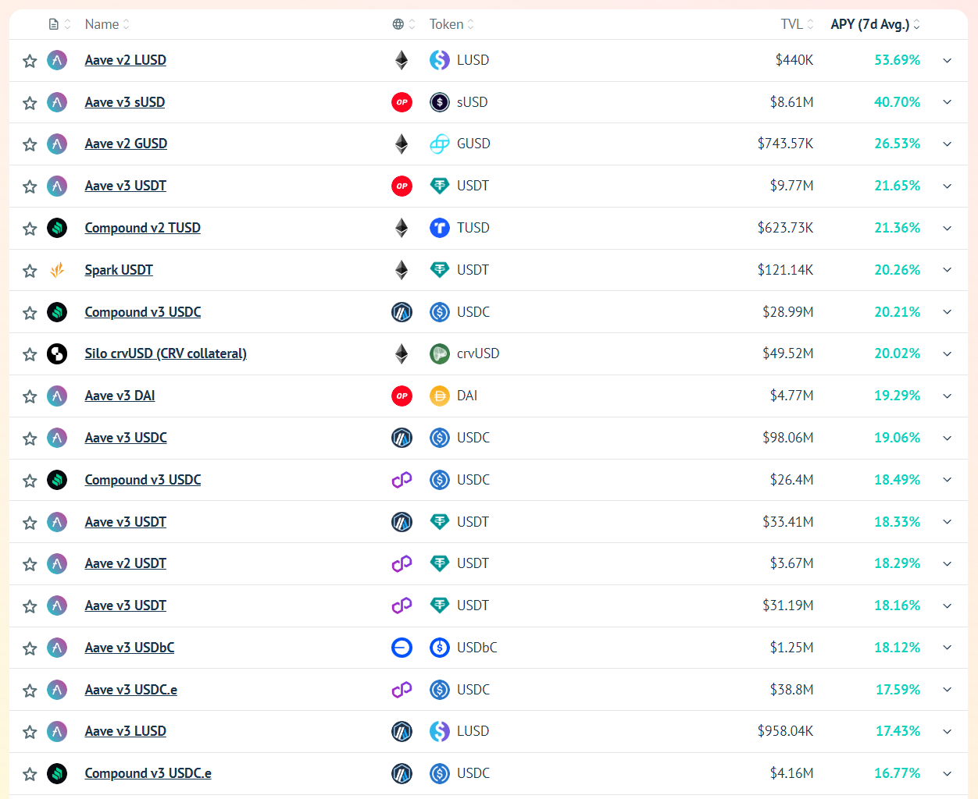
Task: Click the GUSD token icon
Action: click(x=440, y=144)
